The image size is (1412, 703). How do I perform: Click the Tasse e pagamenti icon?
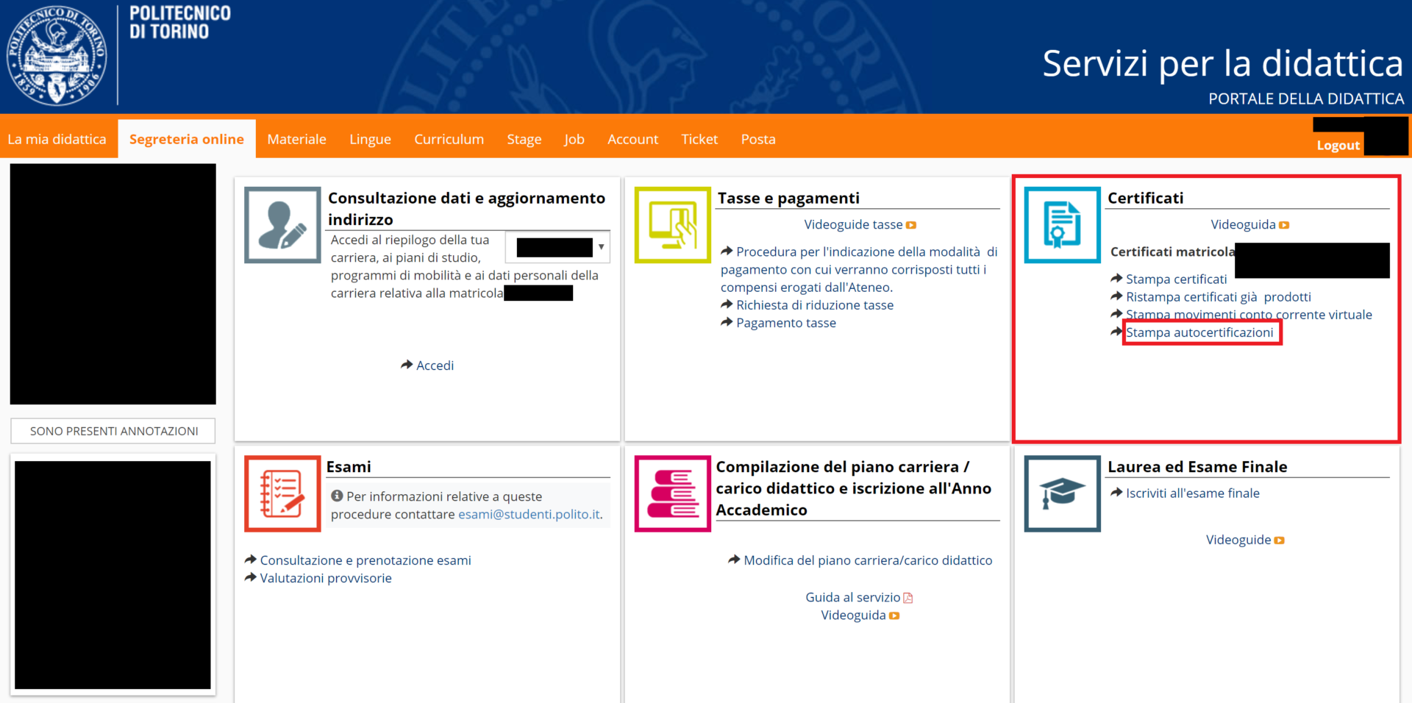(672, 225)
